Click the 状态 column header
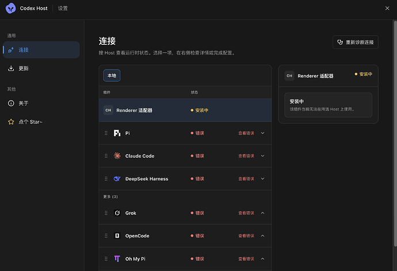 [194, 92]
